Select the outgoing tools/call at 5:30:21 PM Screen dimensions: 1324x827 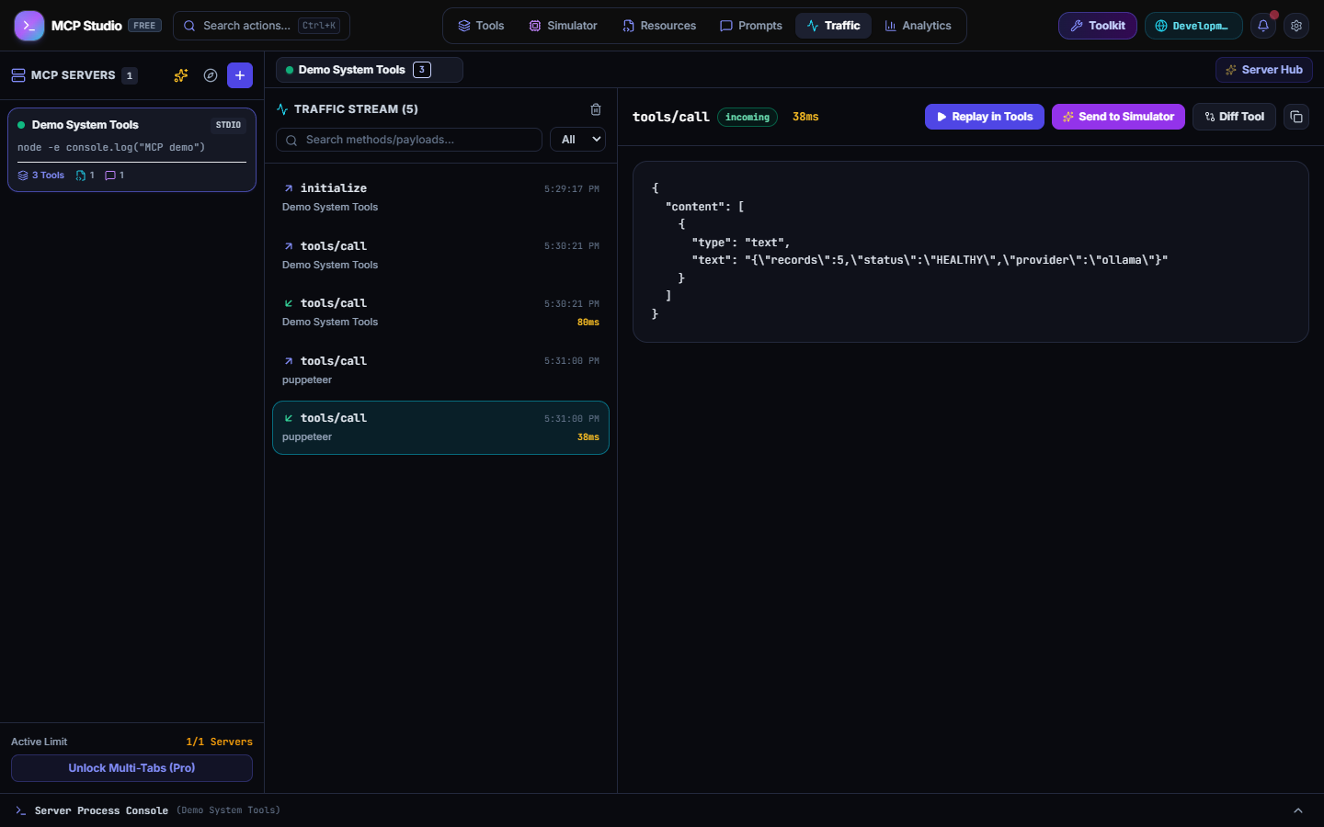click(x=440, y=255)
